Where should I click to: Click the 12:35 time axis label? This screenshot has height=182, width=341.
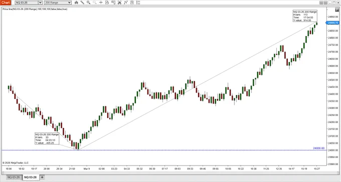click(279, 169)
